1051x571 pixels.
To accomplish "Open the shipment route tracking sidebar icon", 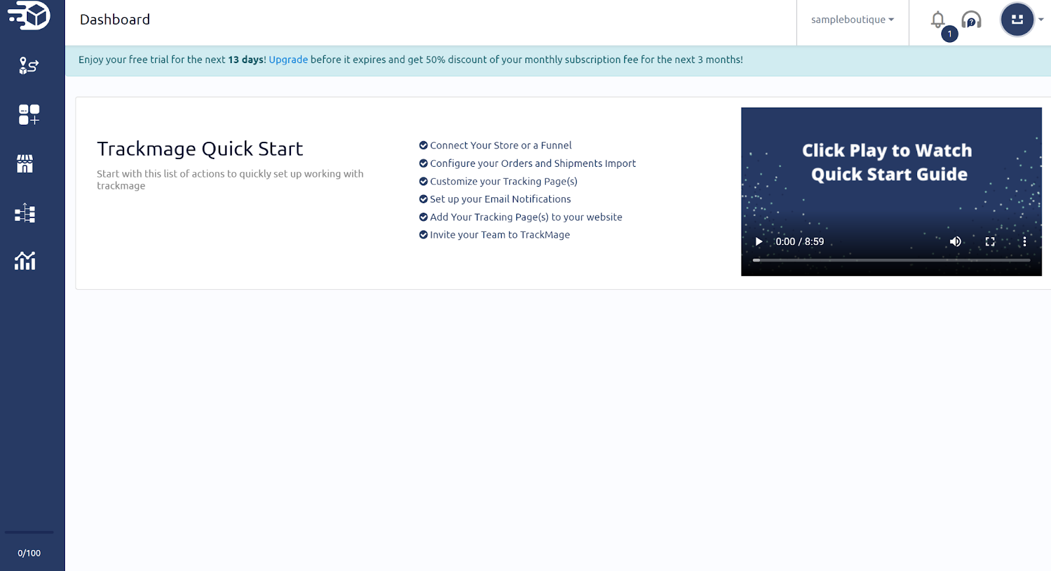I will click(29, 66).
